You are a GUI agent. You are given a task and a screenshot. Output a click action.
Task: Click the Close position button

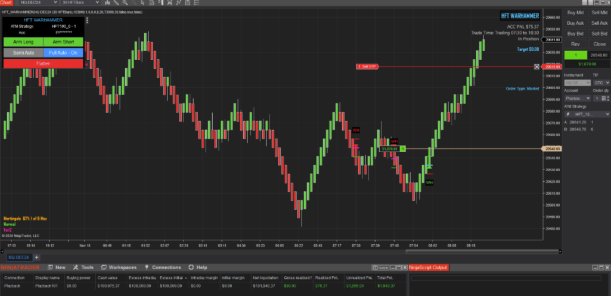[x=599, y=44]
